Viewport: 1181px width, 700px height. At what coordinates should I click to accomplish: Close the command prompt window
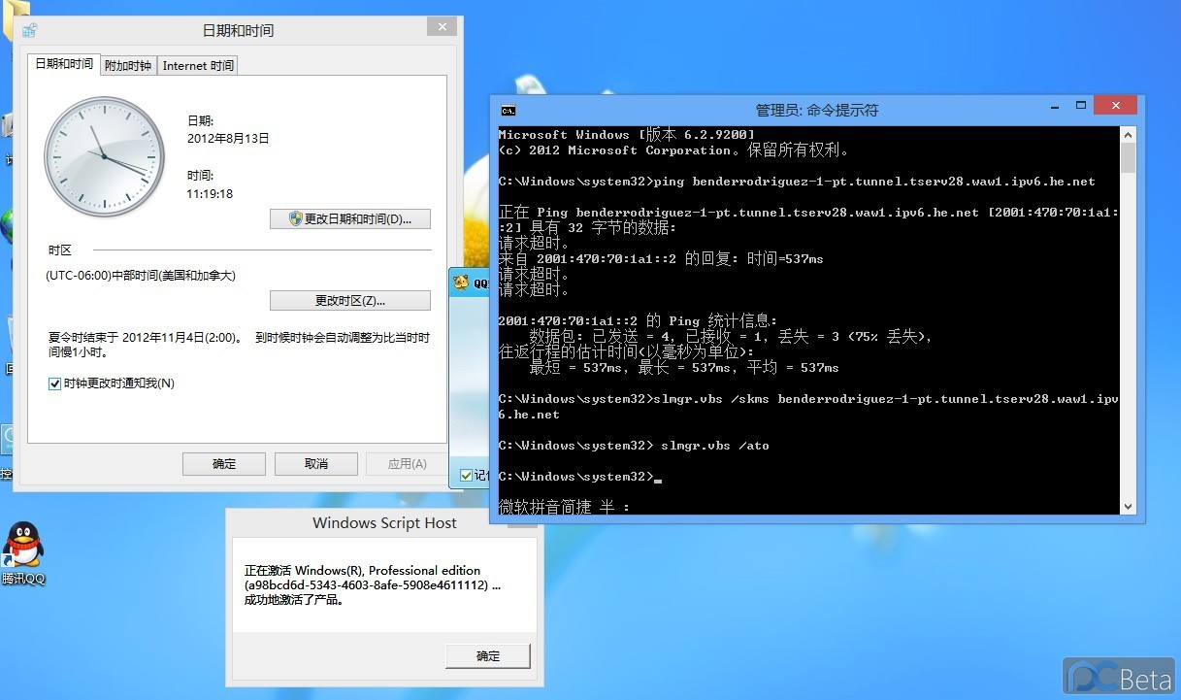(1115, 105)
